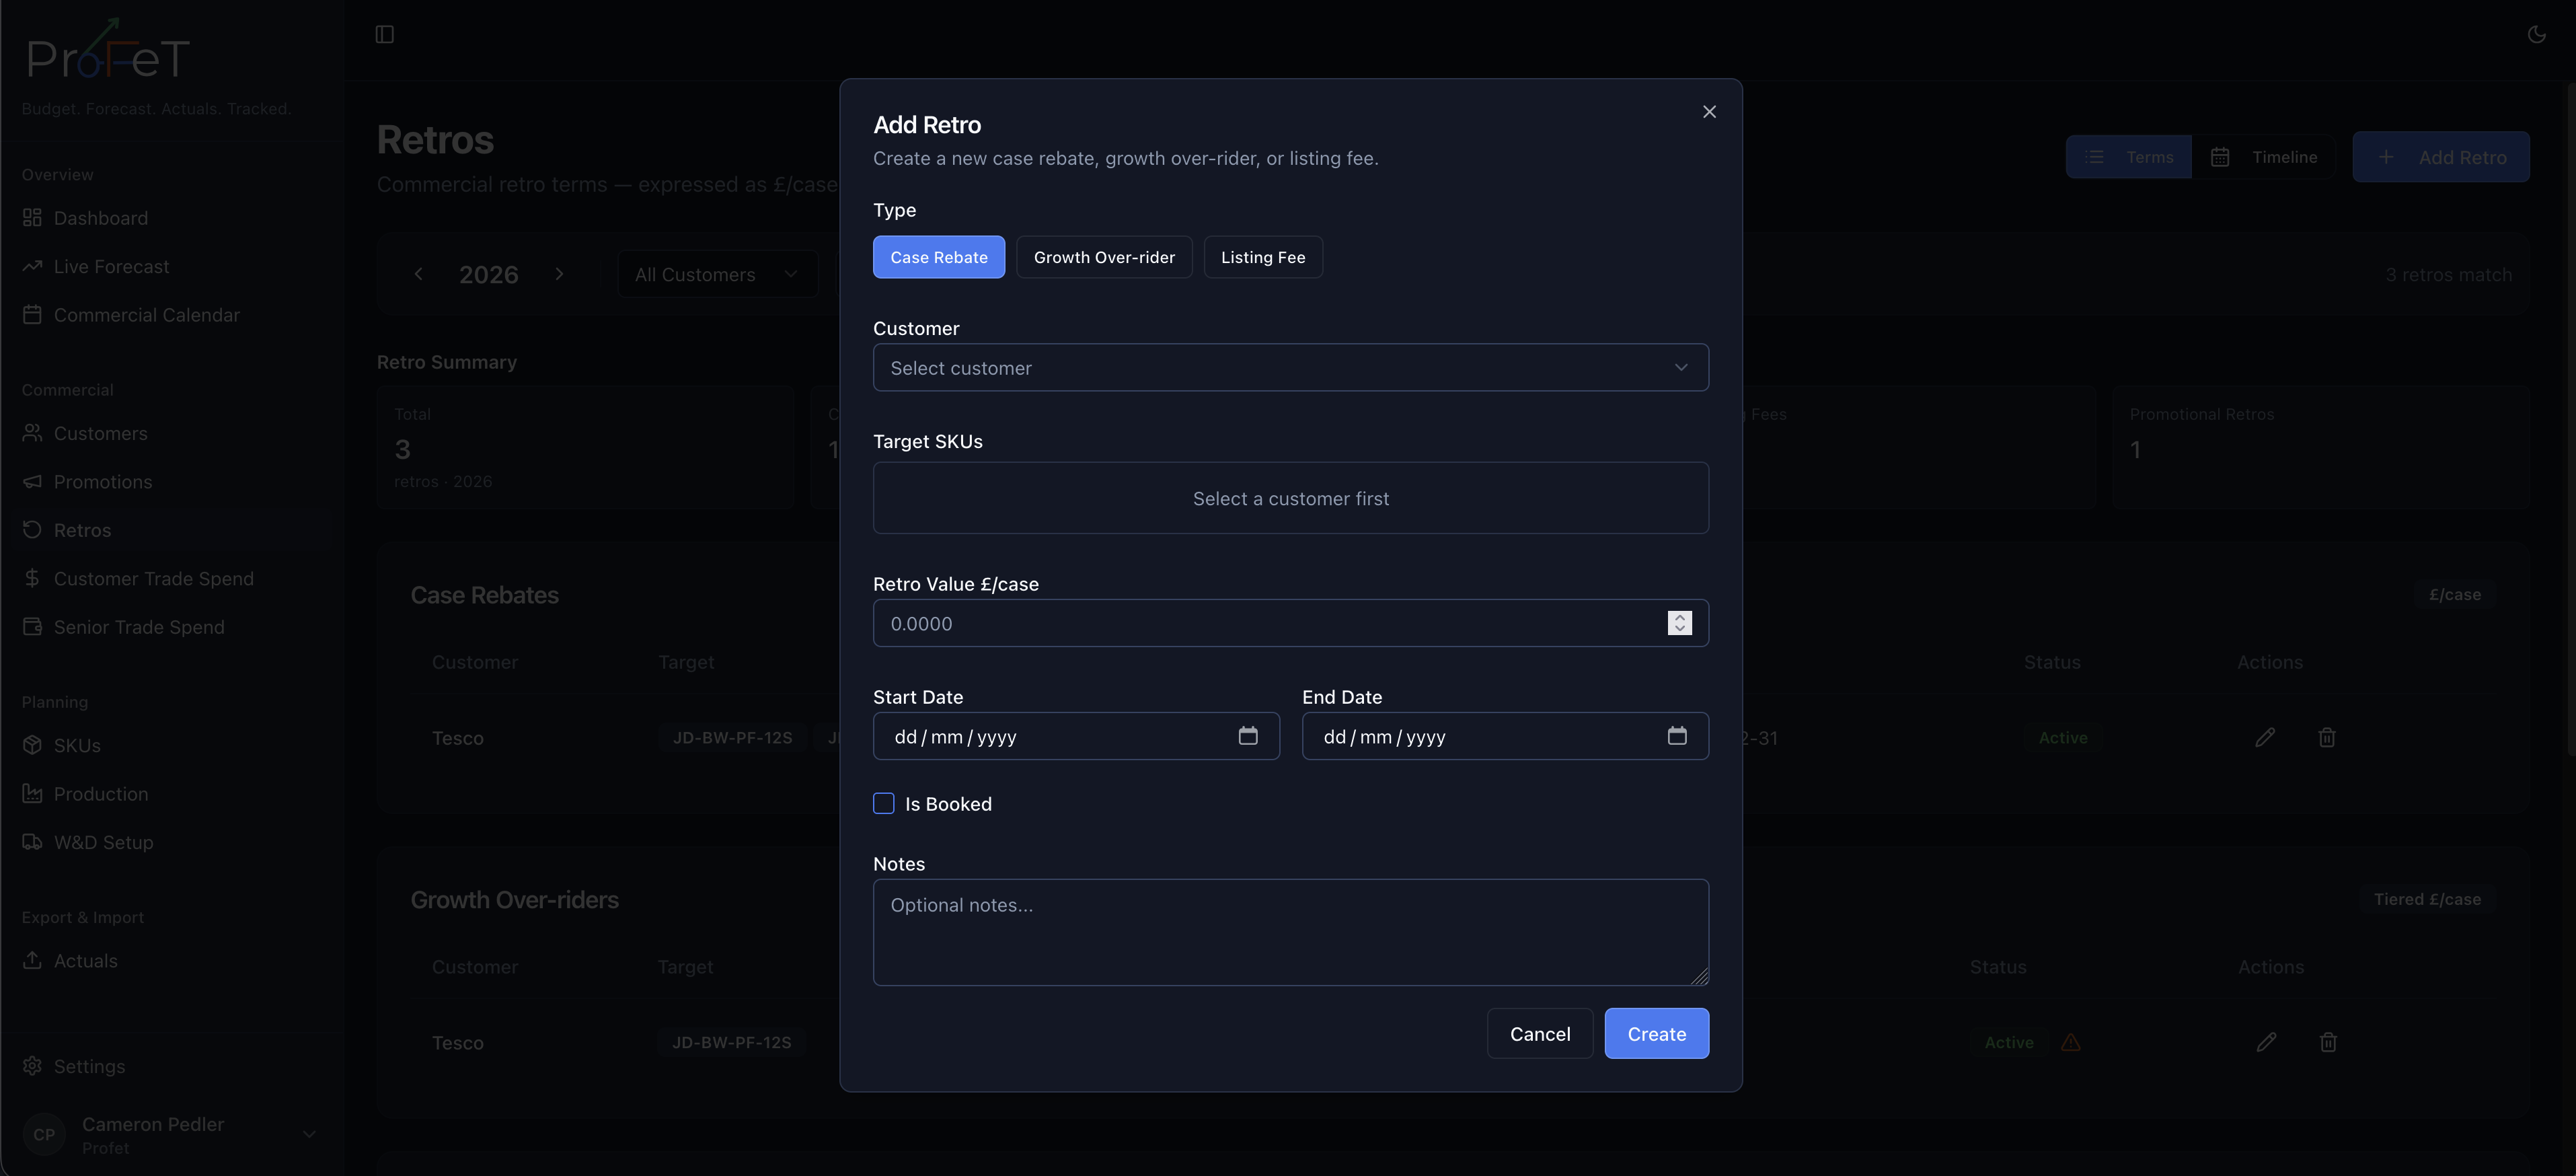The width and height of the screenshot is (2576, 1176).
Task: Click the CP user avatar
Action: click(44, 1134)
